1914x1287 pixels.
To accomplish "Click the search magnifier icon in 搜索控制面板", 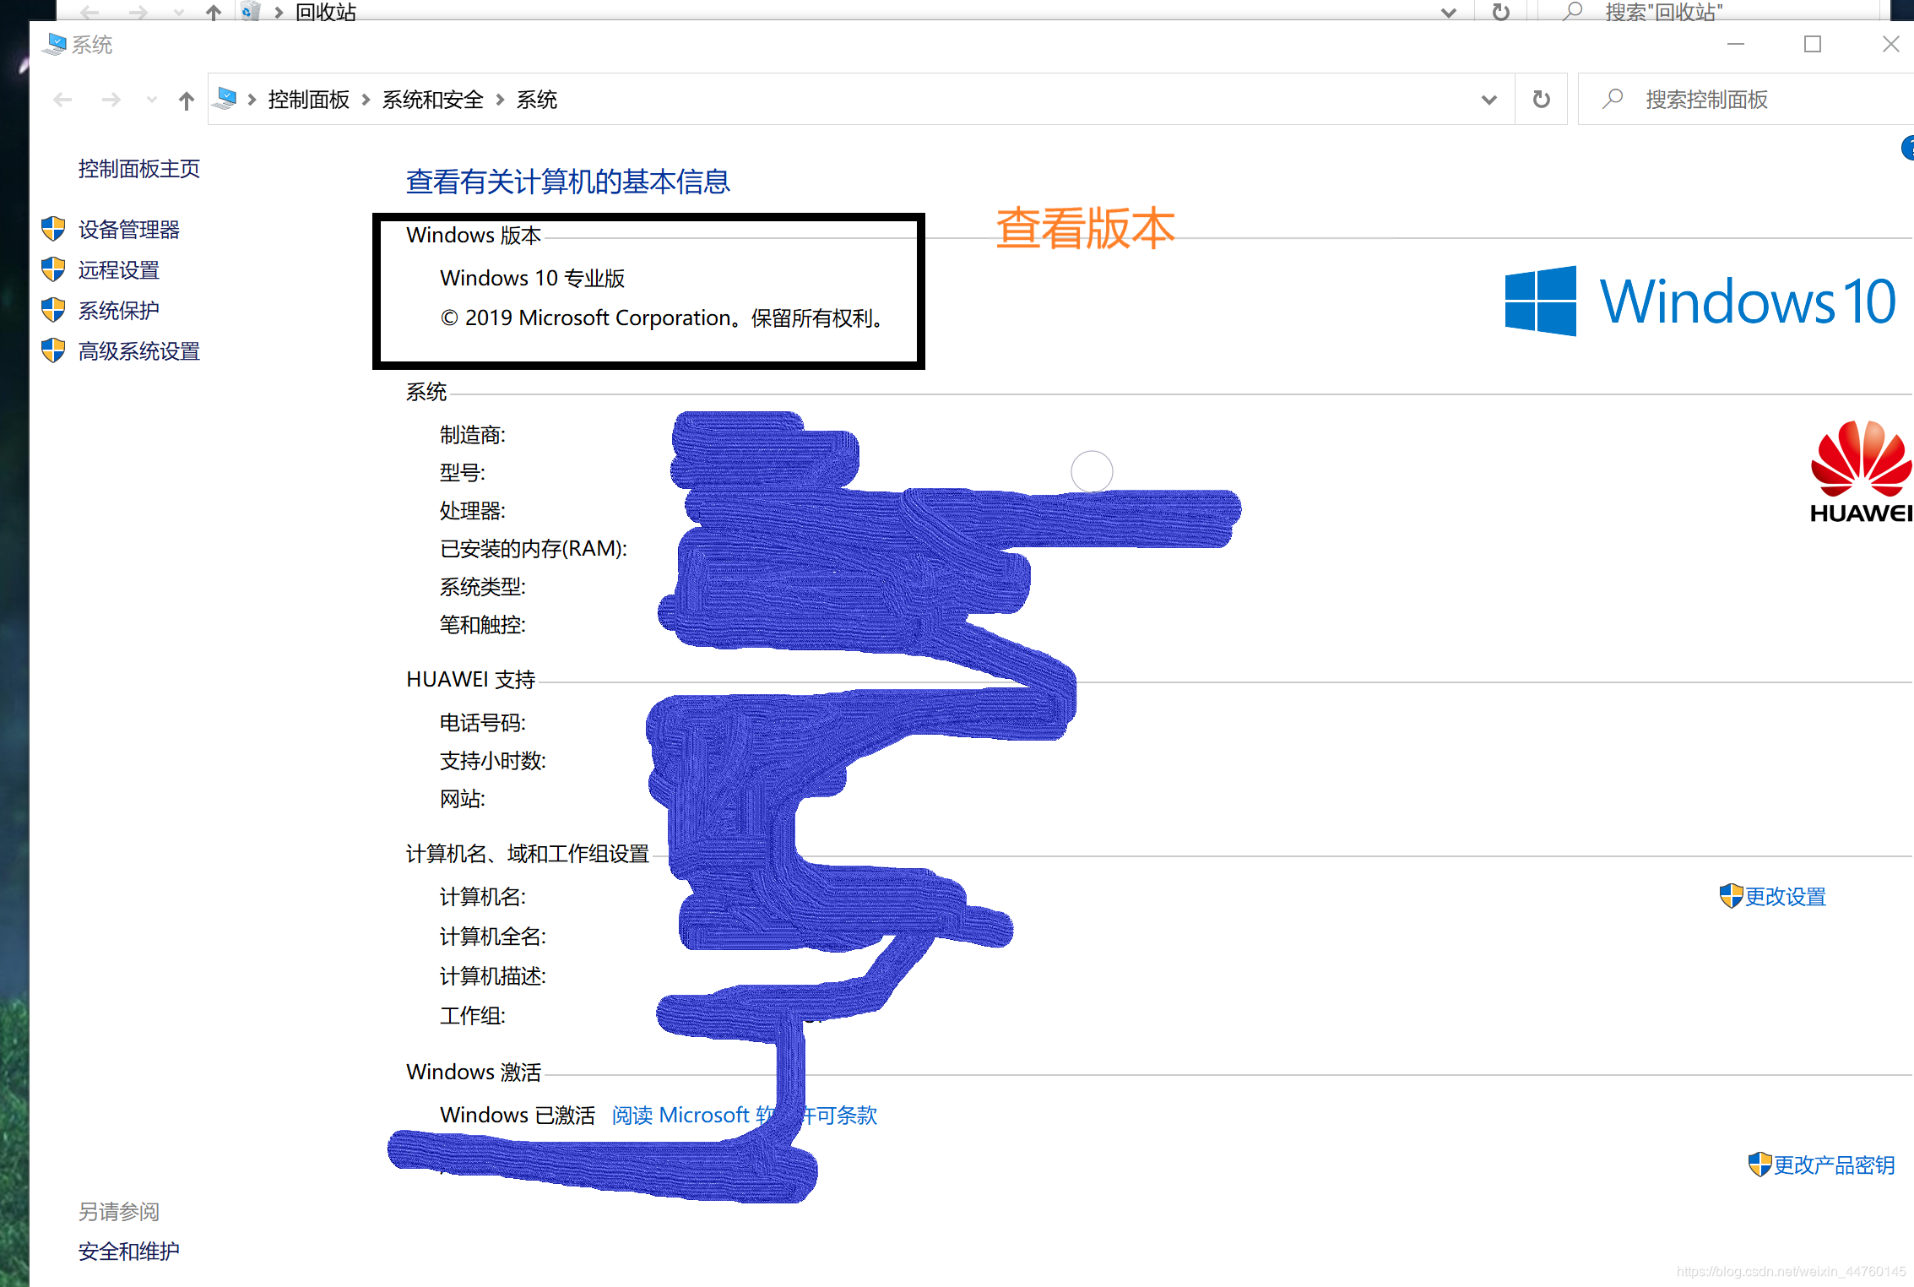I will click(x=1612, y=99).
